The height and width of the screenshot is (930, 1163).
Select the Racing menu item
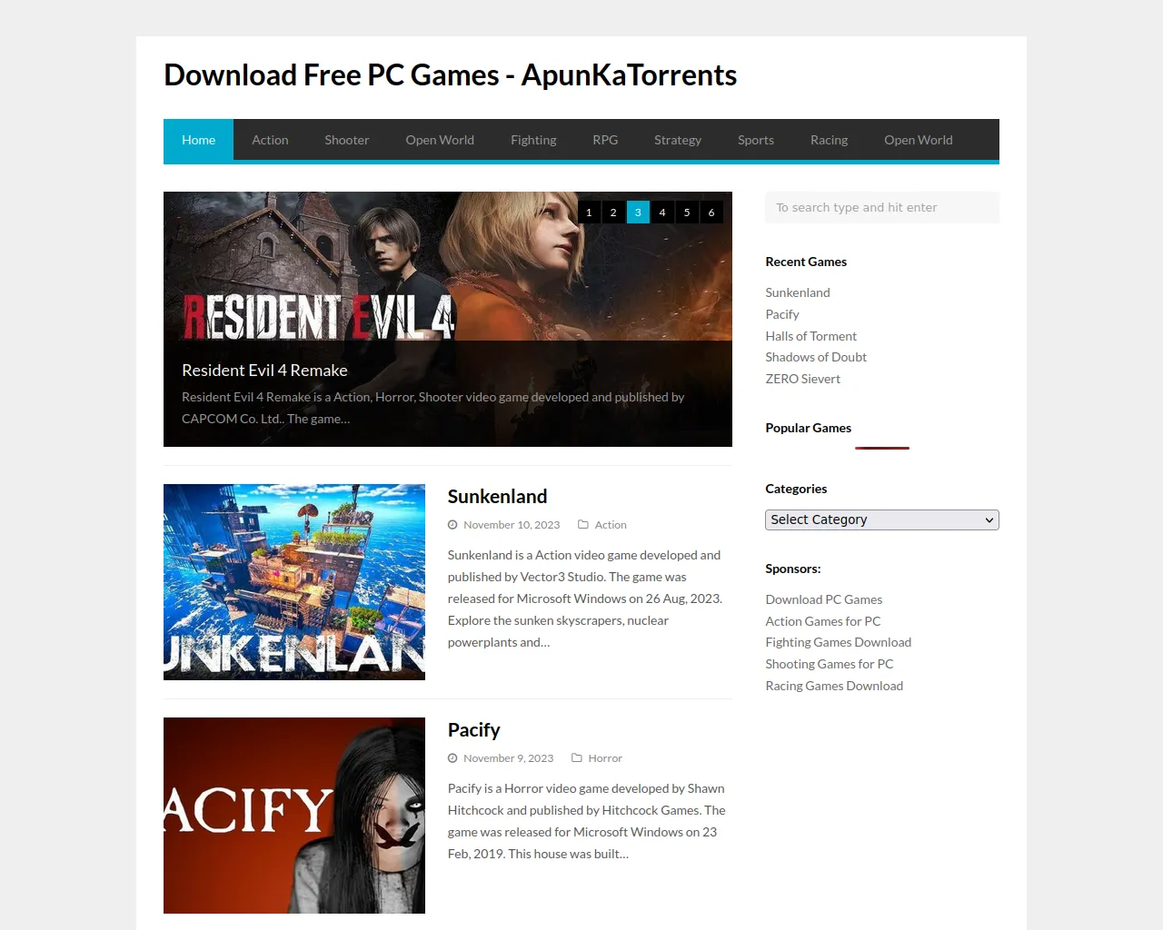pos(829,140)
